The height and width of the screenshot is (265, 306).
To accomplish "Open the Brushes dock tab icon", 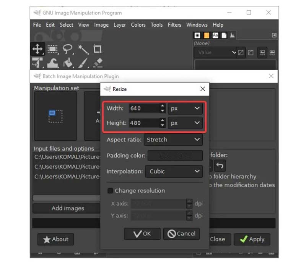I will click(x=197, y=35).
